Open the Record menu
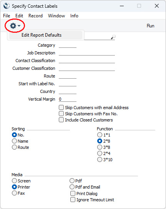 tap(35, 16)
